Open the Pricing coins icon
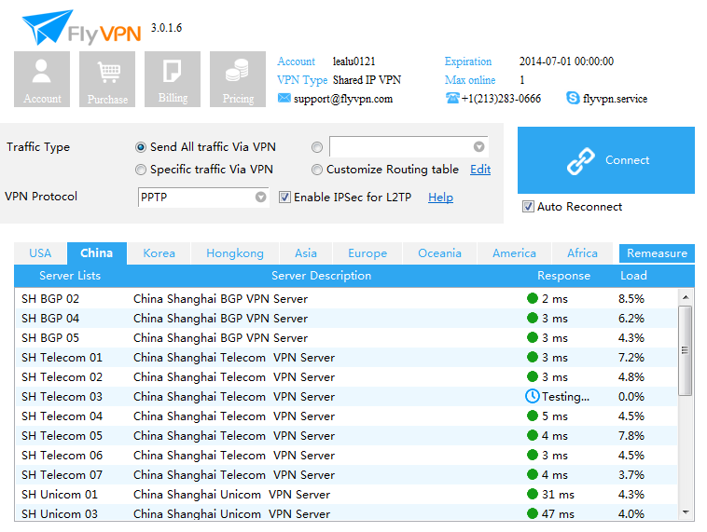 click(238, 79)
